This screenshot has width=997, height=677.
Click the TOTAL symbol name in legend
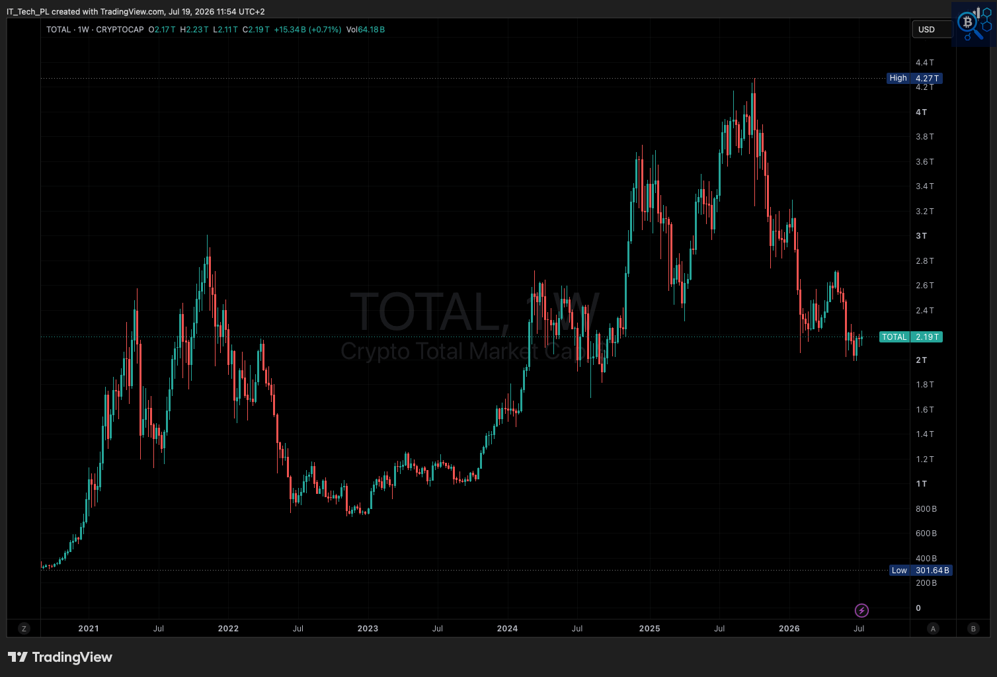(x=59, y=30)
